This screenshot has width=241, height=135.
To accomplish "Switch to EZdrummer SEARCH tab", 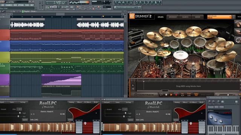I will click(185, 17).
